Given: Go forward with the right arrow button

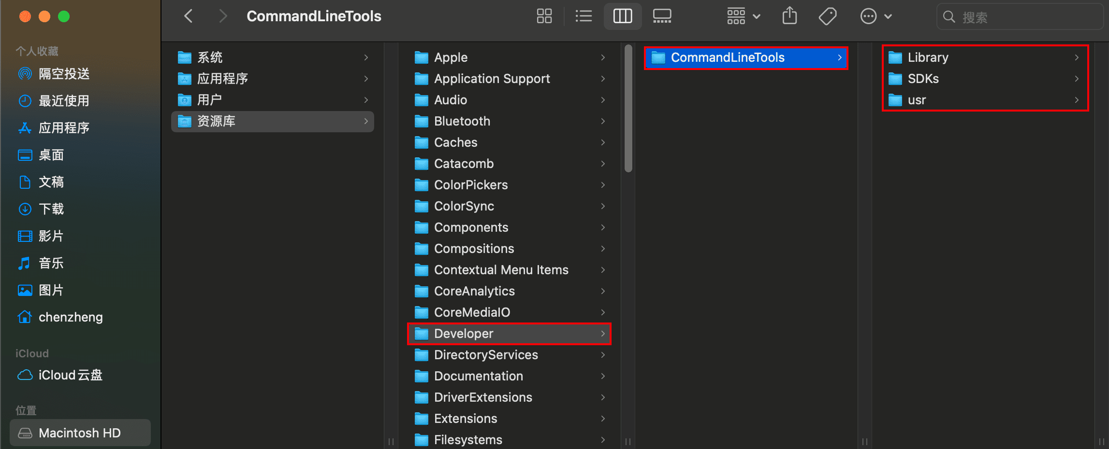Looking at the screenshot, I should (222, 16).
